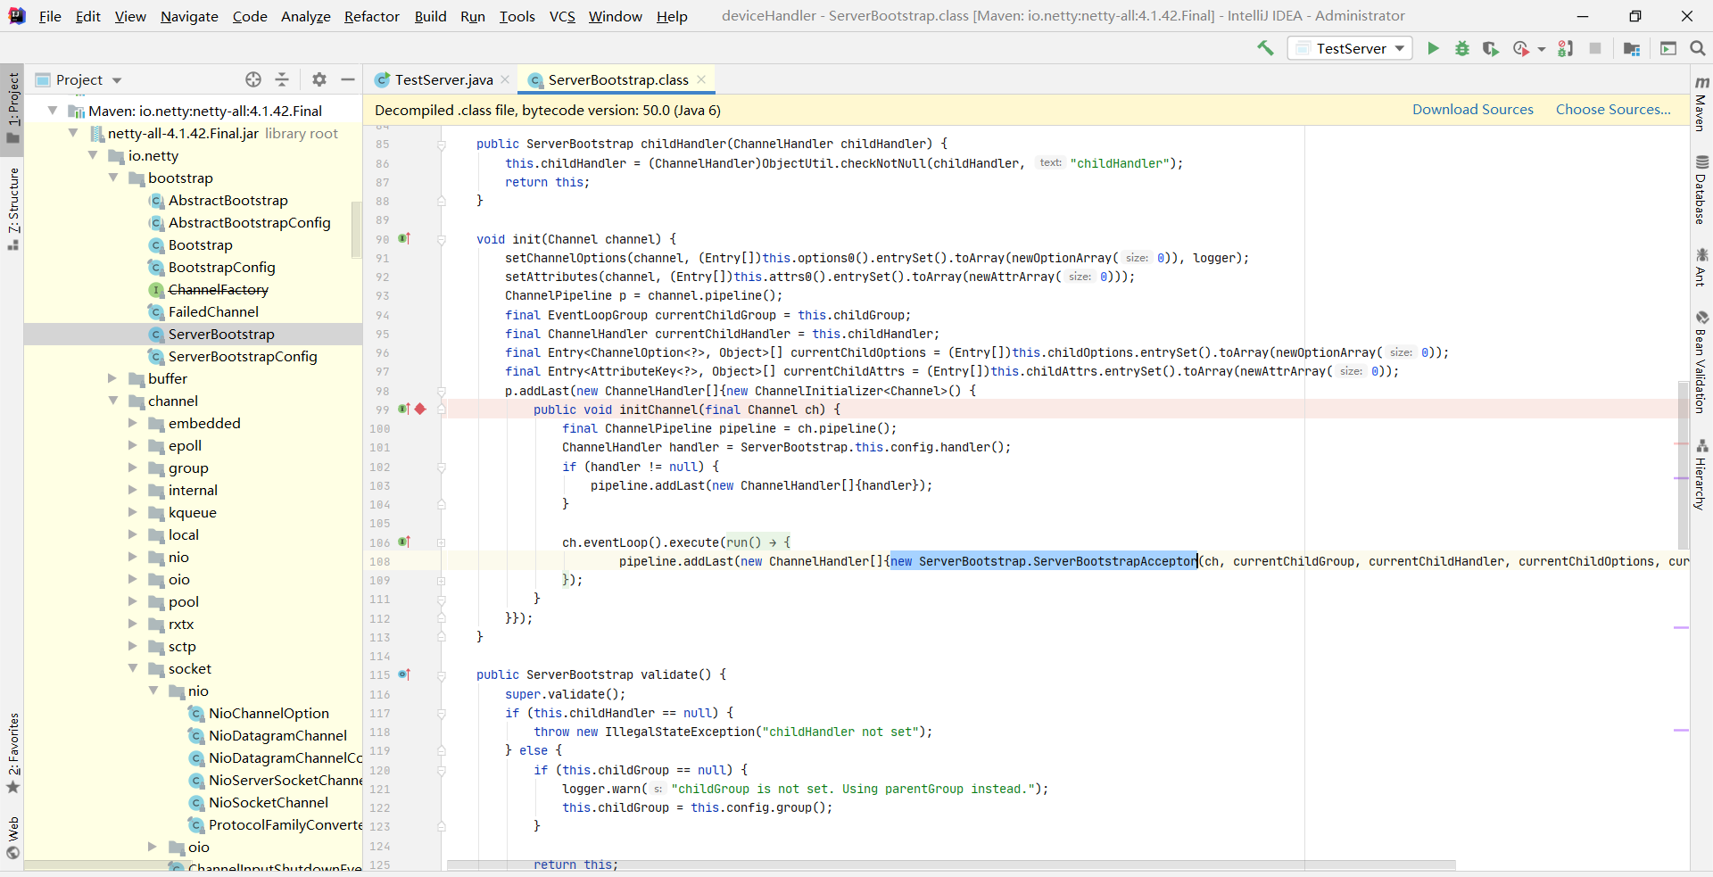Open the Maven tool window
The width and height of the screenshot is (1713, 877).
pos(1701,103)
